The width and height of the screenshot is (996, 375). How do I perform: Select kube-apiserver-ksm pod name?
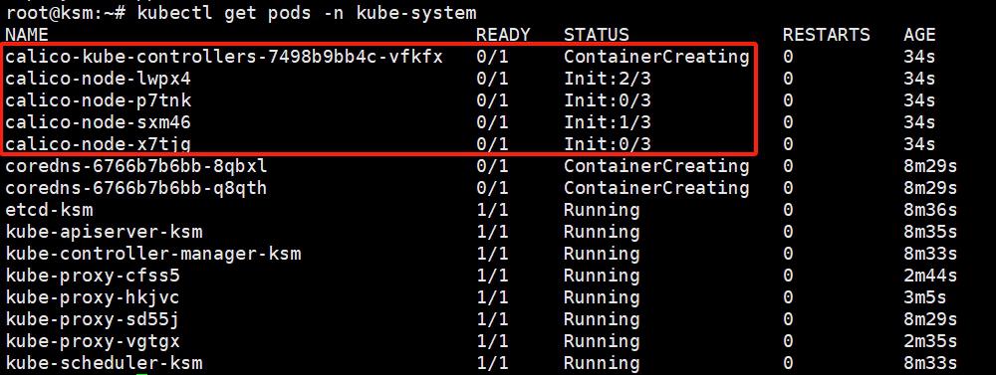pos(104,232)
